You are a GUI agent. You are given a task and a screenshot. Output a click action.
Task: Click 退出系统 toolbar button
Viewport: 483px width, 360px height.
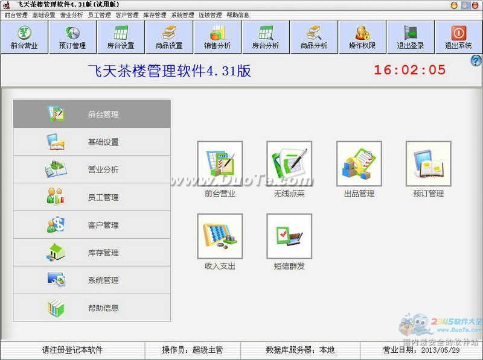458,37
